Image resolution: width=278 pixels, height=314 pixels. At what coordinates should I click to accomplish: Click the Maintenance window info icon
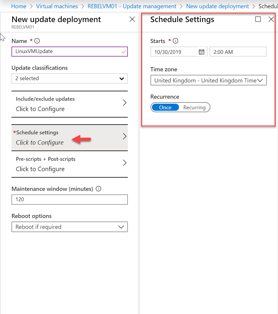[x=98, y=189]
